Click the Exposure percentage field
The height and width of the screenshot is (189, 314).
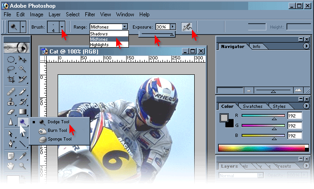click(162, 27)
